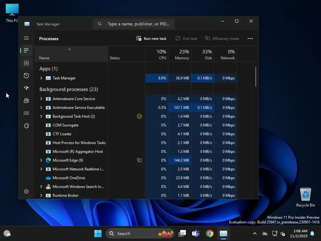This screenshot has width=321, height=241.
Task: Open the Recycle Bin desktop icon
Action: [x=305, y=198]
